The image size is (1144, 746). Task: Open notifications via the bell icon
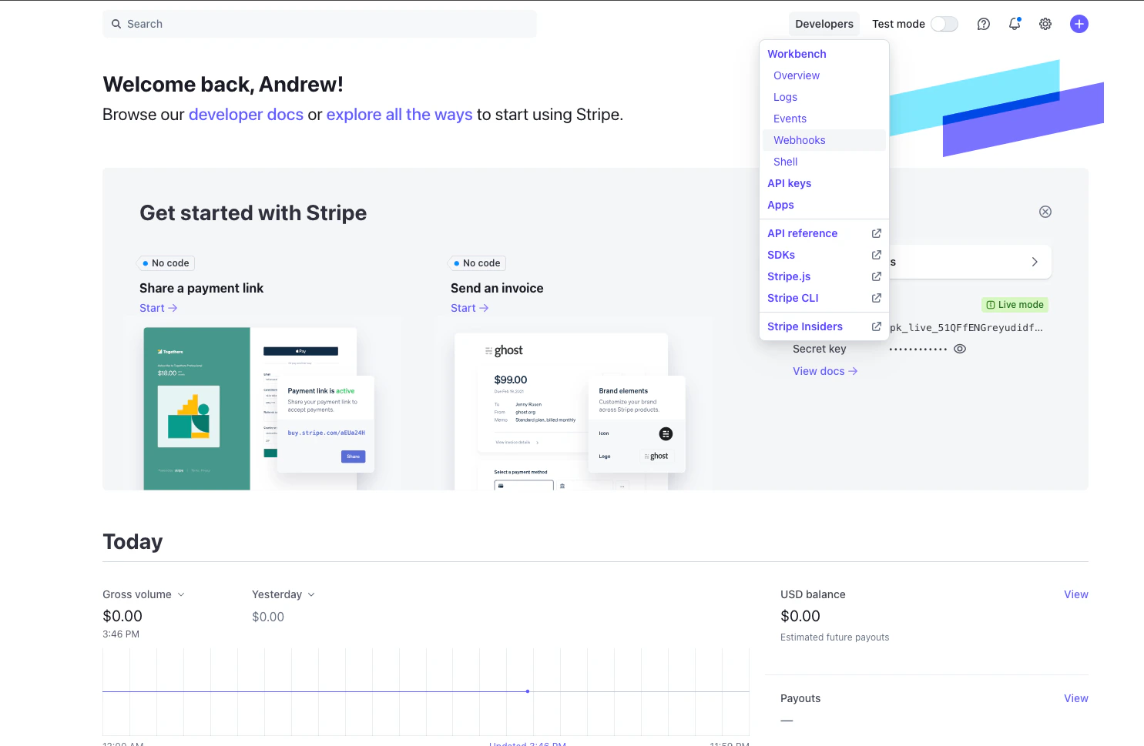pos(1014,24)
